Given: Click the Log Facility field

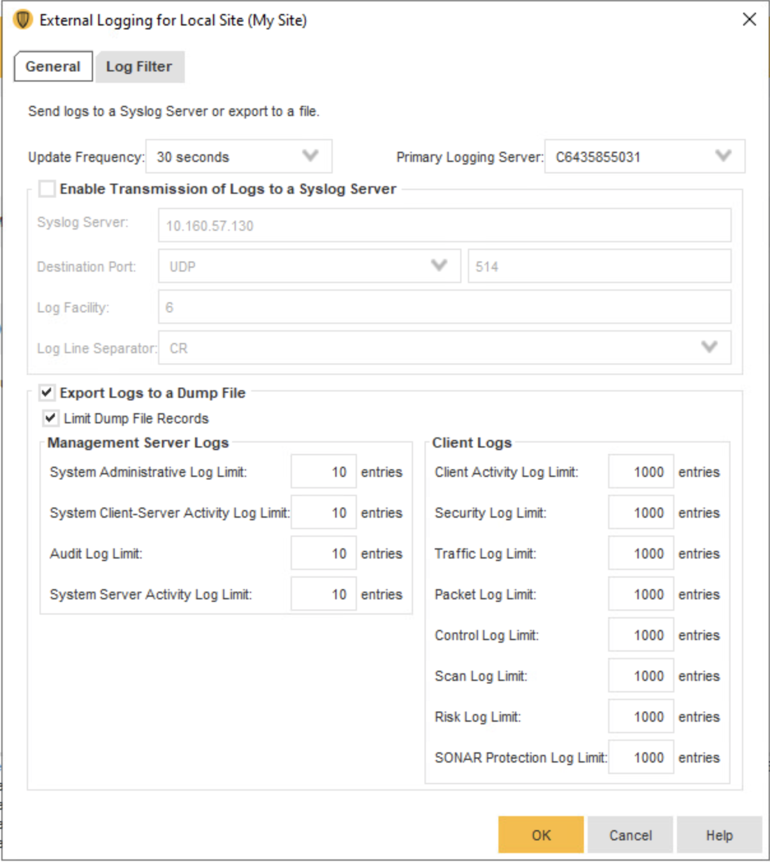Looking at the screenshot, I should point(444,307).
